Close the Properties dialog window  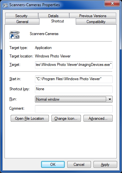(x=112, y=4)
